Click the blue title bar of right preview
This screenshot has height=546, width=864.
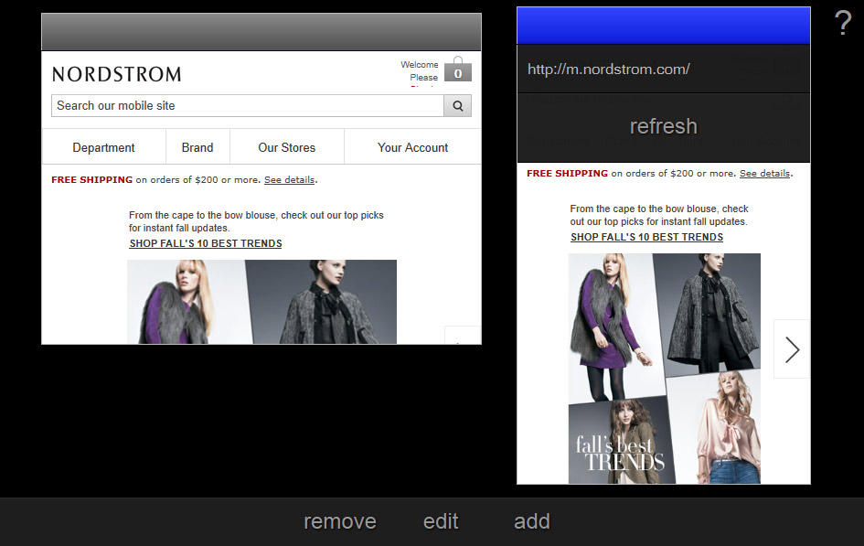(x=664, y=26)
